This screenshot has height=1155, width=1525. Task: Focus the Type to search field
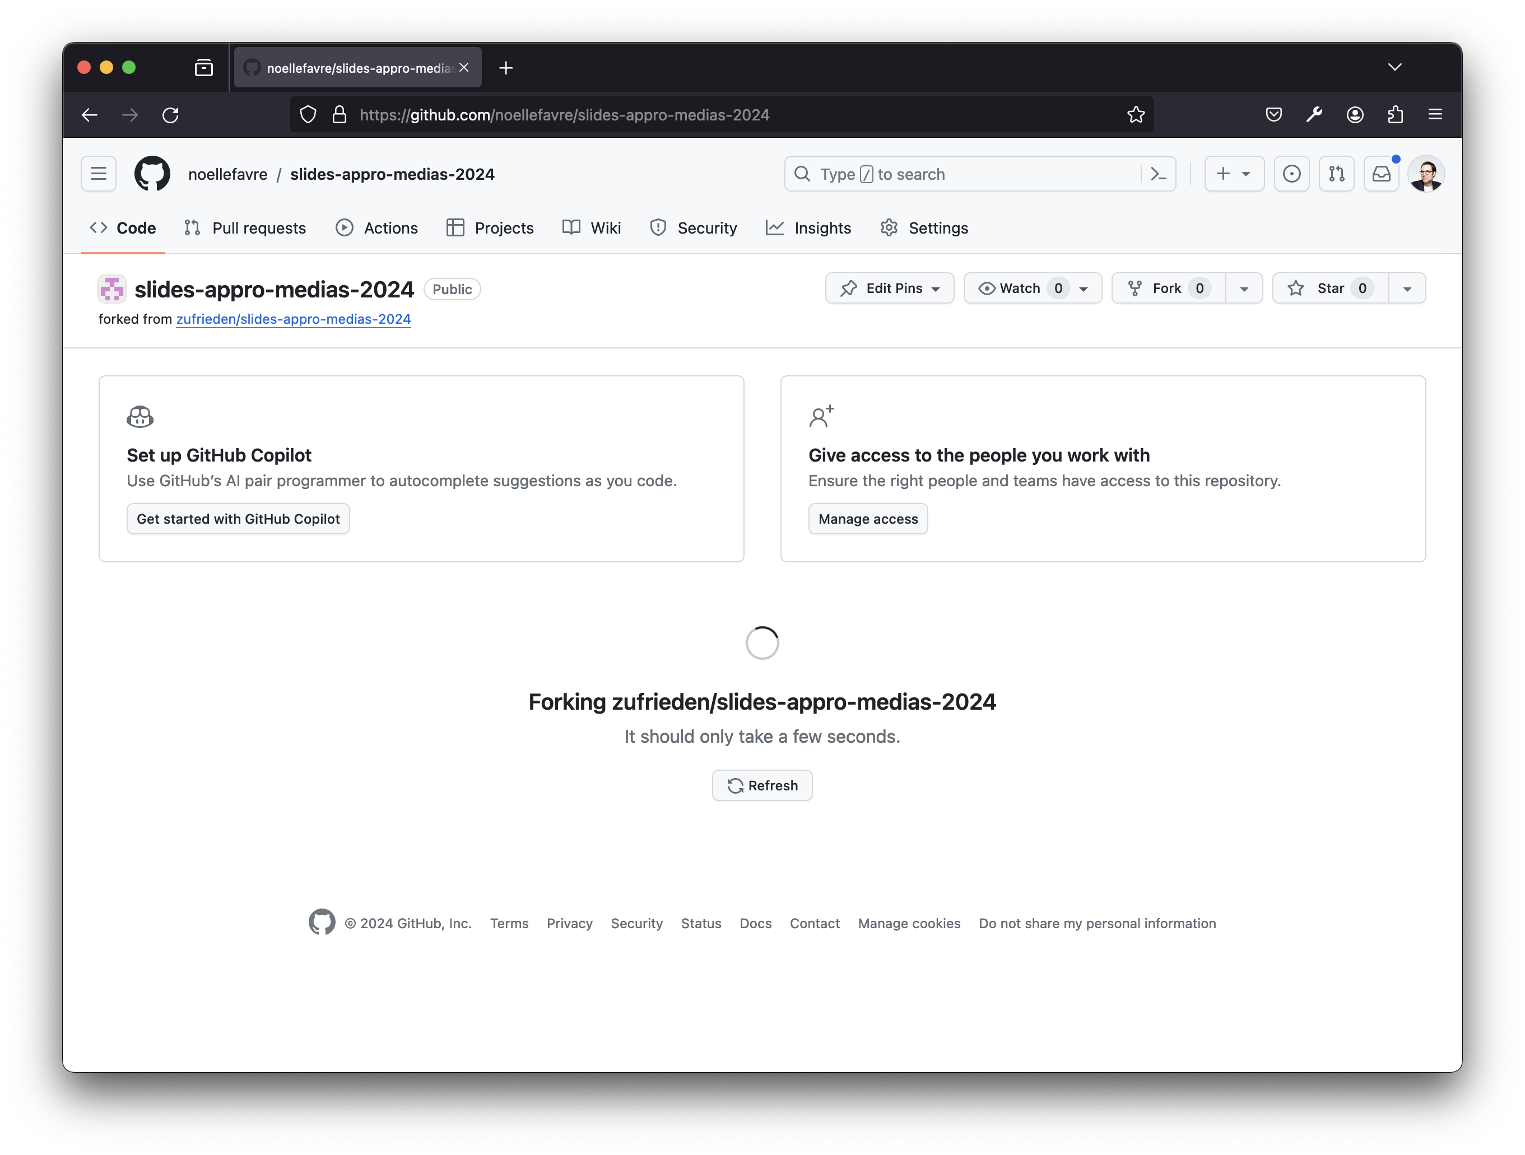(x=965, y=174)
